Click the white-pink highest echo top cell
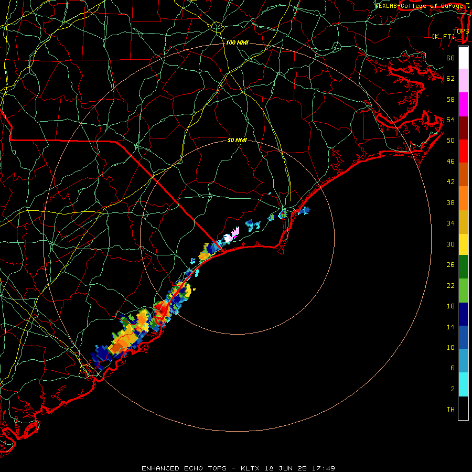This screenshot has height=472, width=472. tap(232, 235)
